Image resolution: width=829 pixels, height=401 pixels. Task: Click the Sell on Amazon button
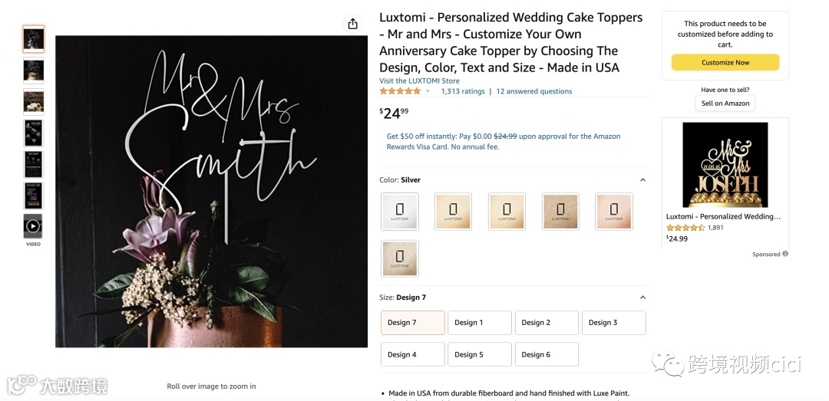click(x=725, y=104)
